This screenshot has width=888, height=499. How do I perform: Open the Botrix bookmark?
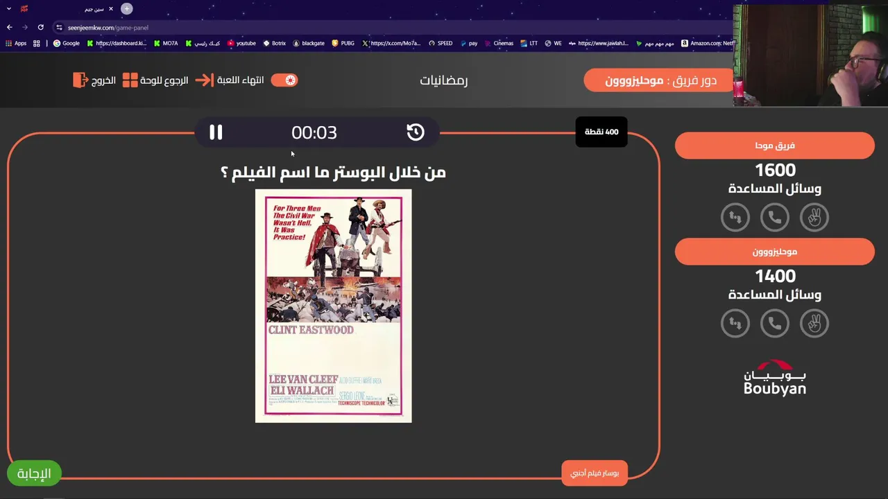point(274,43)
